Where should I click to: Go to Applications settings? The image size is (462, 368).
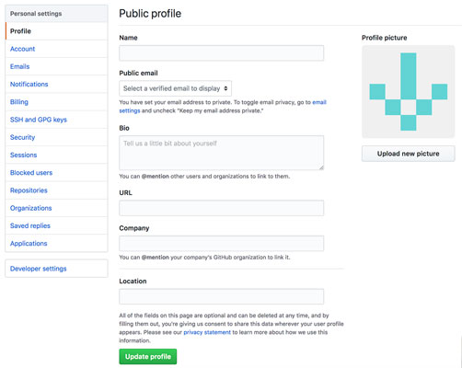(x=56, y=244)
